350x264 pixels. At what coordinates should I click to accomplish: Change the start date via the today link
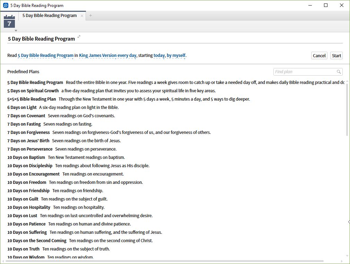159,55
